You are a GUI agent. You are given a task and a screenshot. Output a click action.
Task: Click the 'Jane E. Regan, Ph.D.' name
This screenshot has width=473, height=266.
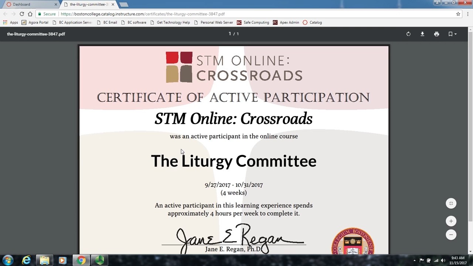coord(234,249)
